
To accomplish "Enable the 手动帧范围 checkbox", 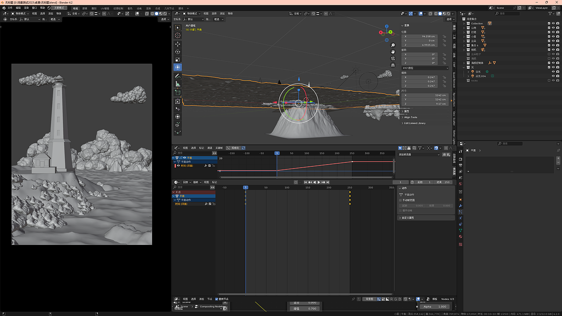I will point(400,200).
